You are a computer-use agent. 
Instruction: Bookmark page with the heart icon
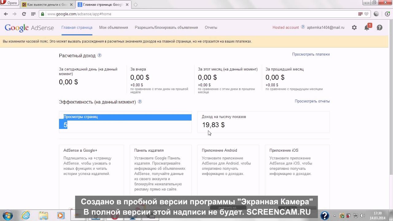(x=366, y=14)
